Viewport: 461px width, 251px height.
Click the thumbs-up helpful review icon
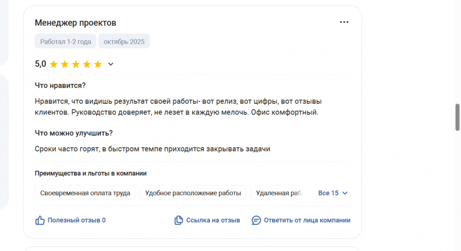[x=40, y=220]
